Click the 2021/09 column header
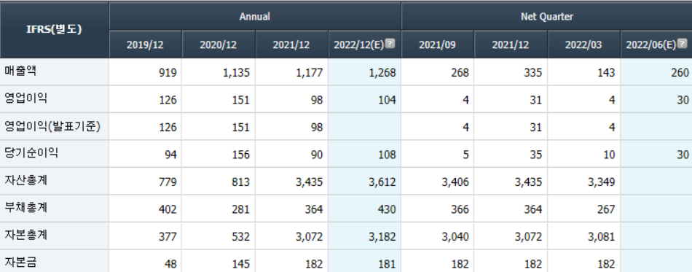This screenshot has width=692, height=272. (437, 44)
